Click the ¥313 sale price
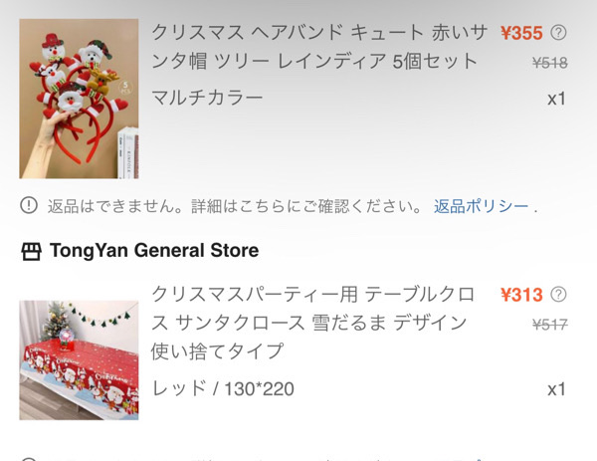597x461 pixels. 521,295
